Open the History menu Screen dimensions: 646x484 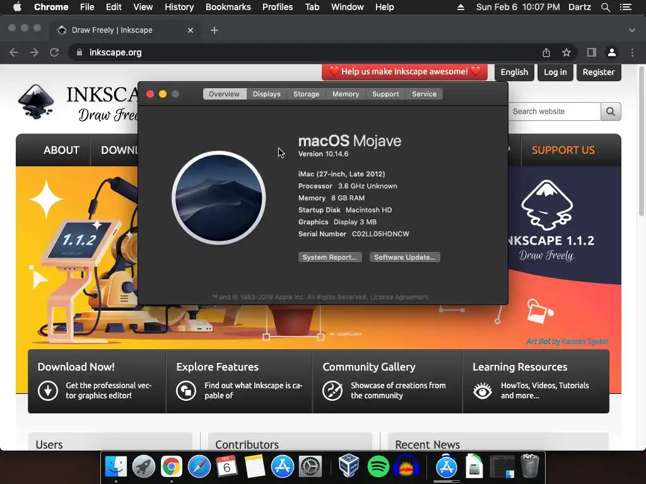click(x=179, y=7)
